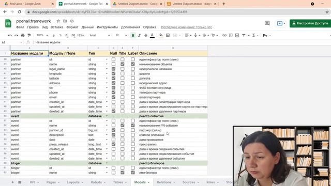
Task: Redo the last action
Action: 16,36
